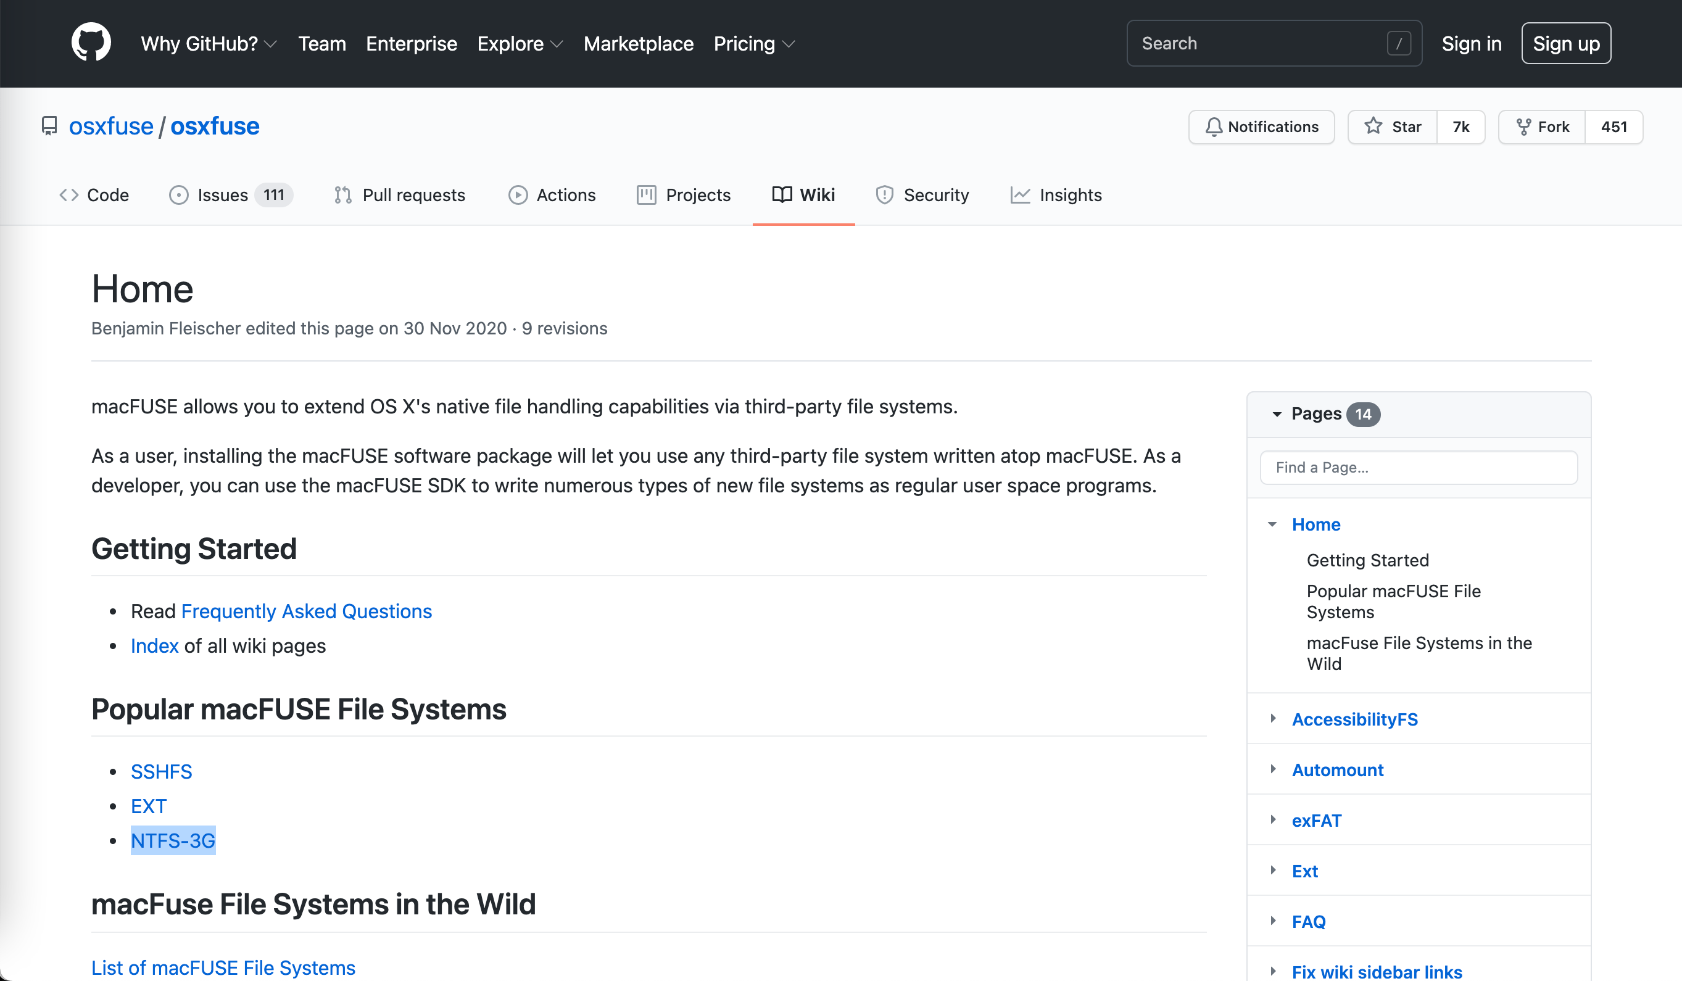The height and width of the screenshot is (981, 1682).
Task: Expand the FAQ page arrow
Action: click(1273, 921)
